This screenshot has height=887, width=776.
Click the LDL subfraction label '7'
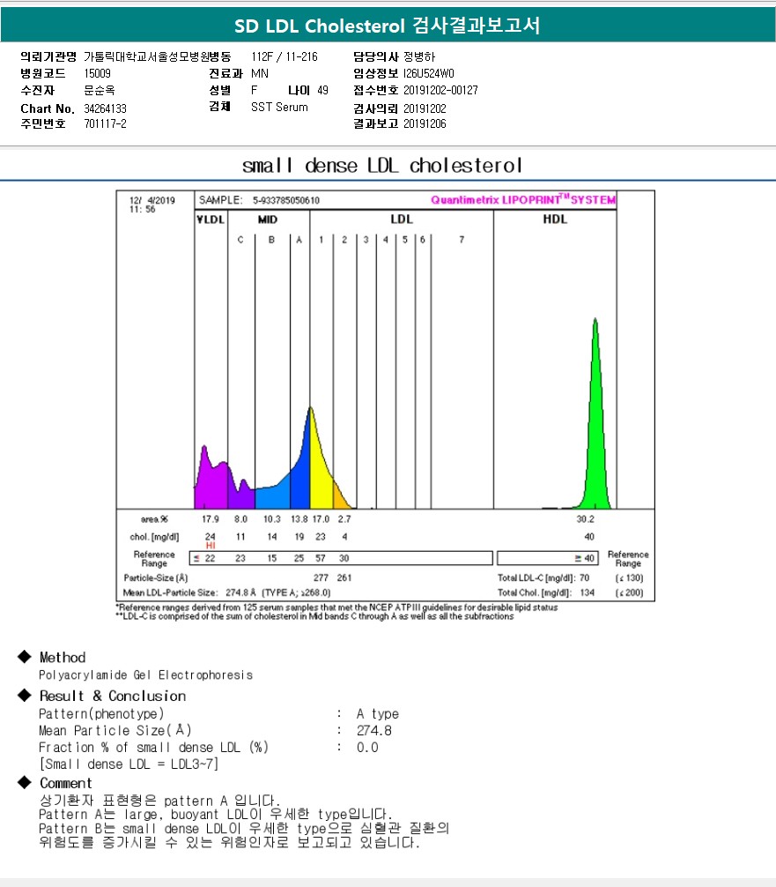point(462,240)
